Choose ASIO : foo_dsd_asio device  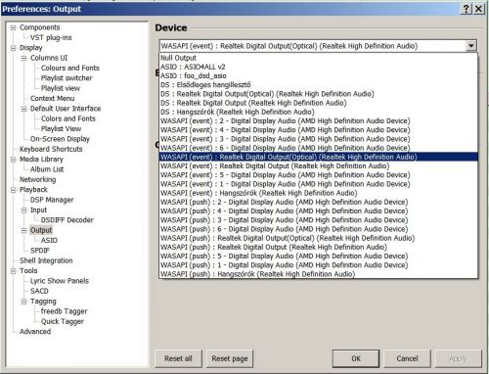(319, 75)
